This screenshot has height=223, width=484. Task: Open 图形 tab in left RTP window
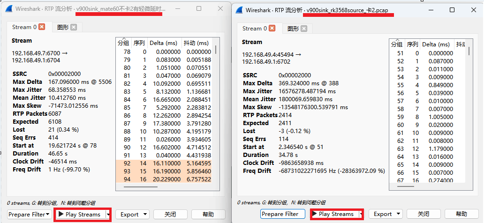point(63,27)
